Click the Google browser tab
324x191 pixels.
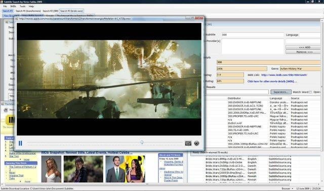pos(50,16)
